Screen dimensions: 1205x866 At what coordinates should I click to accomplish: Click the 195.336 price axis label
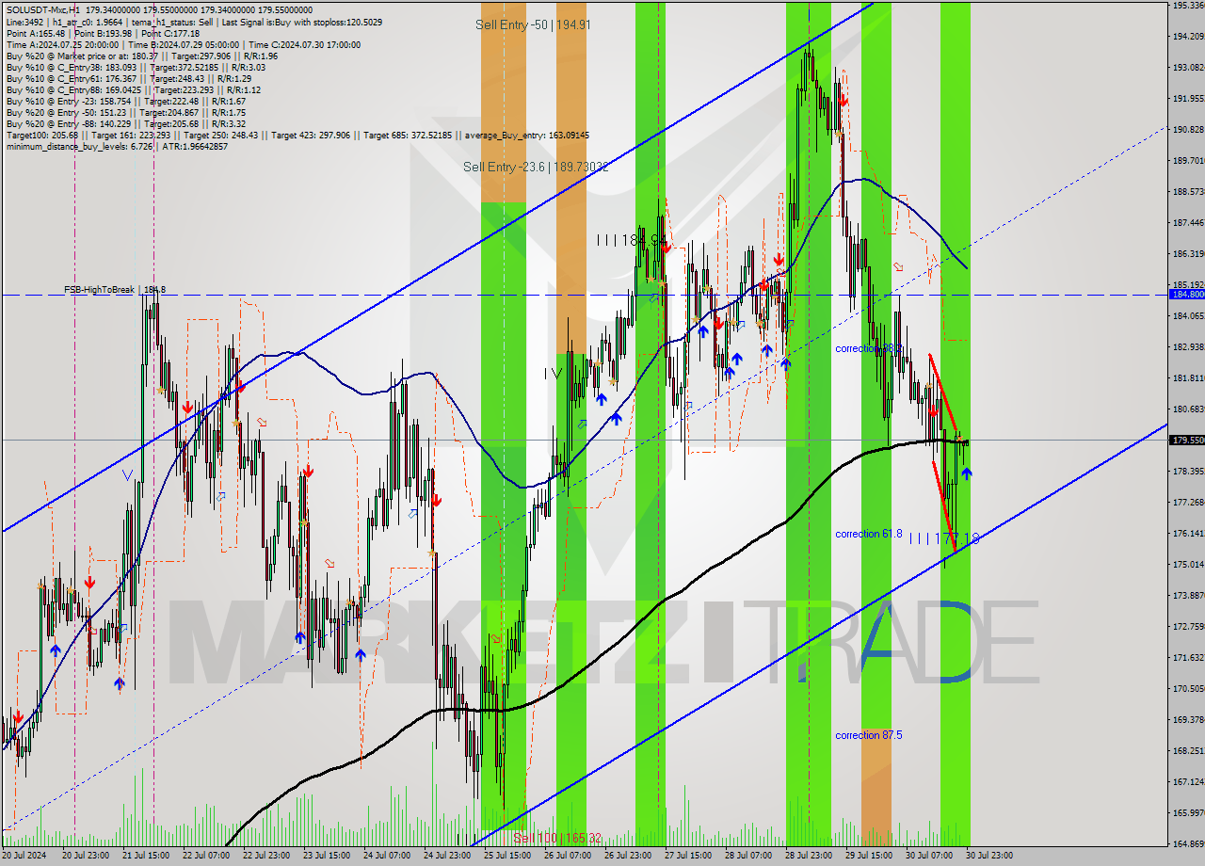coord(1188,6)
